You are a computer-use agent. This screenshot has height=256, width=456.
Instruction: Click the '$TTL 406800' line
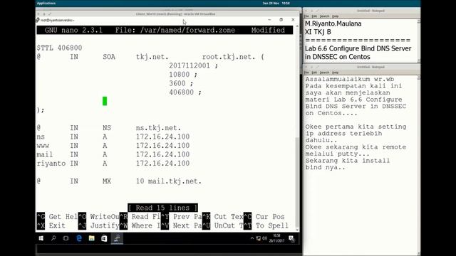pos(59,48)
